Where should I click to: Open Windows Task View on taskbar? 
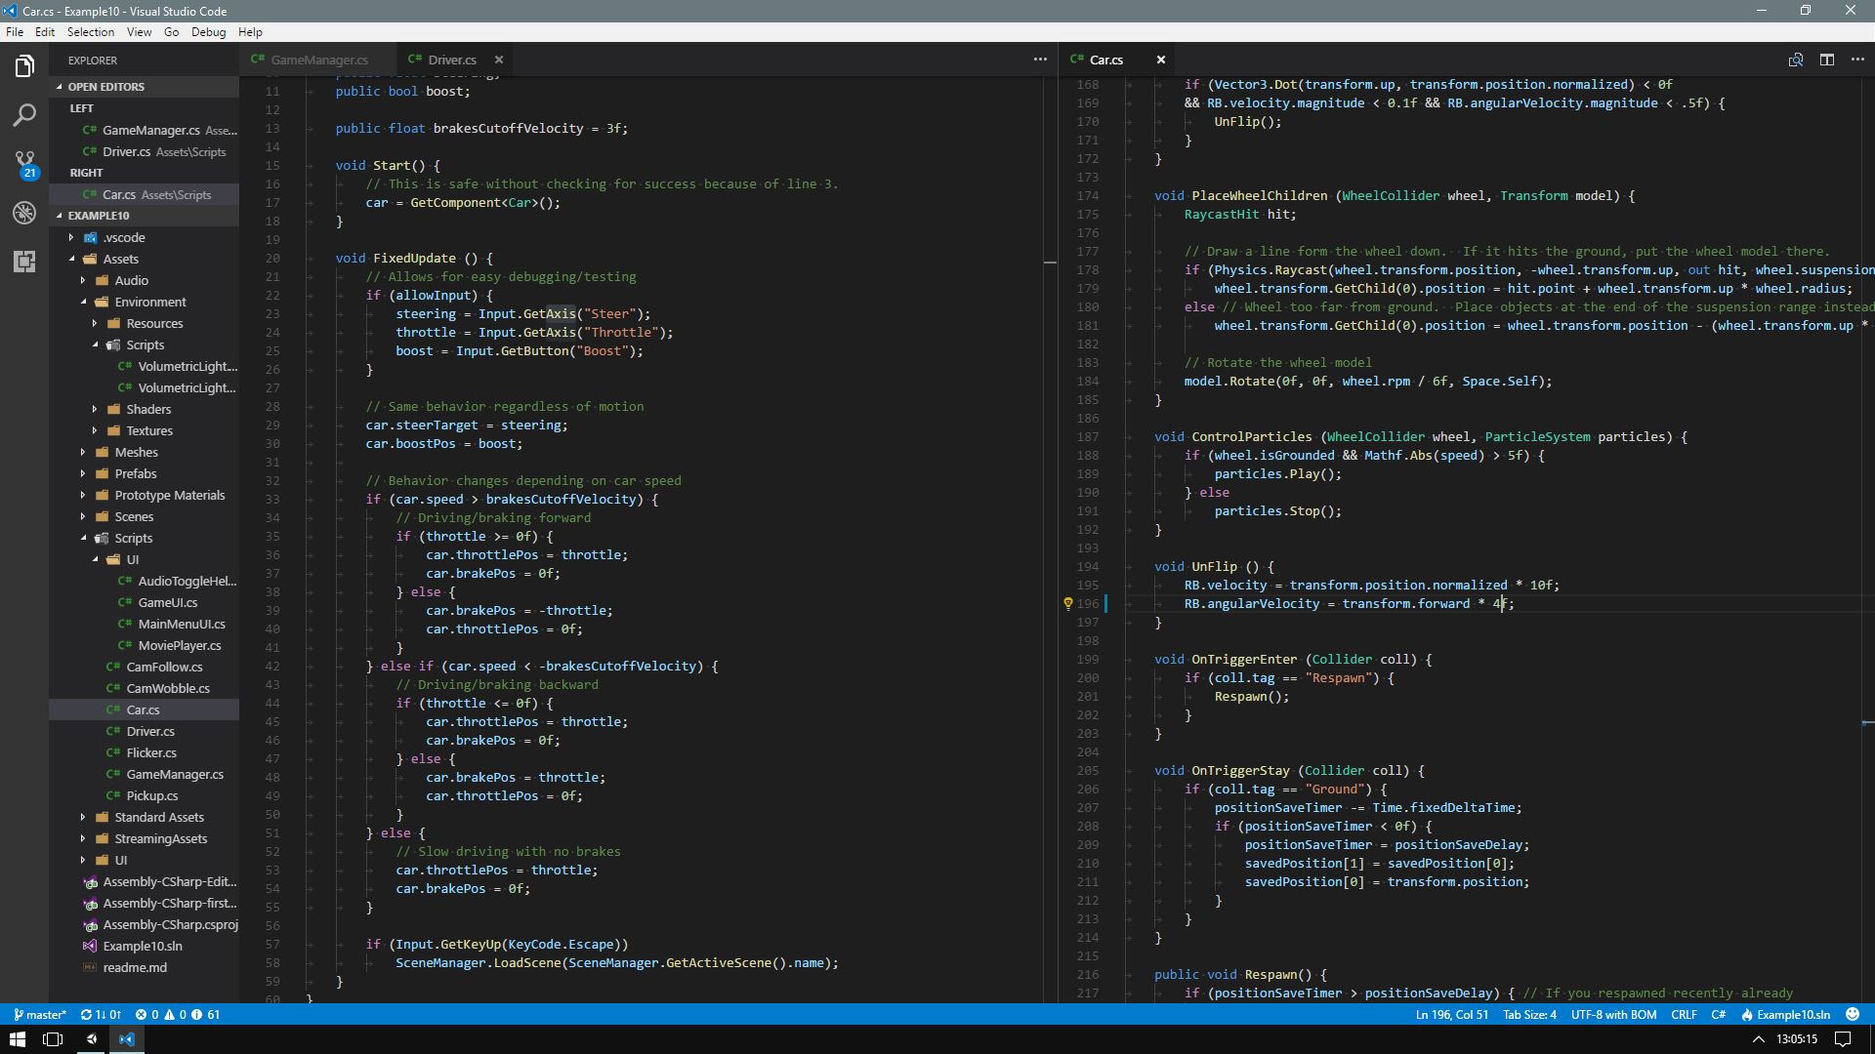(53, 1039)
